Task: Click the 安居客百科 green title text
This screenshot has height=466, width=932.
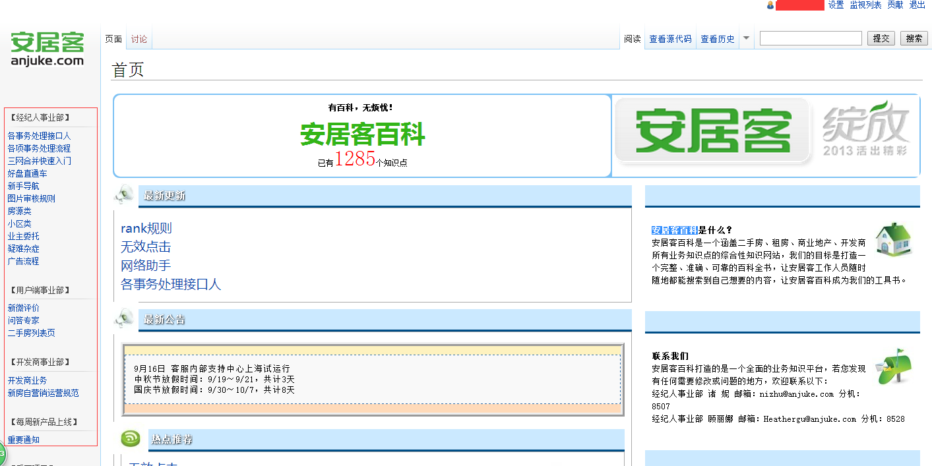Action: 363,134
